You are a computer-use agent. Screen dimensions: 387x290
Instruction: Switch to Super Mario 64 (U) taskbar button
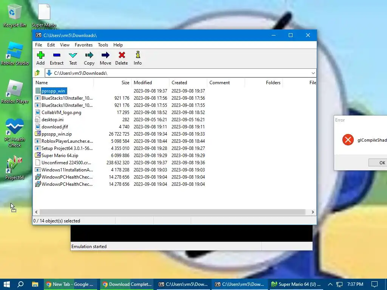pyautogui.click(x=296, y=284)
